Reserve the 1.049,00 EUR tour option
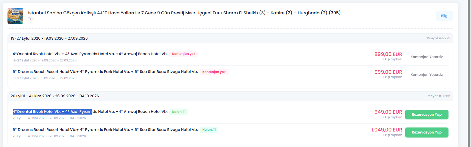The image size is (471, 147). pyautogui.click(x=427, y=132)
